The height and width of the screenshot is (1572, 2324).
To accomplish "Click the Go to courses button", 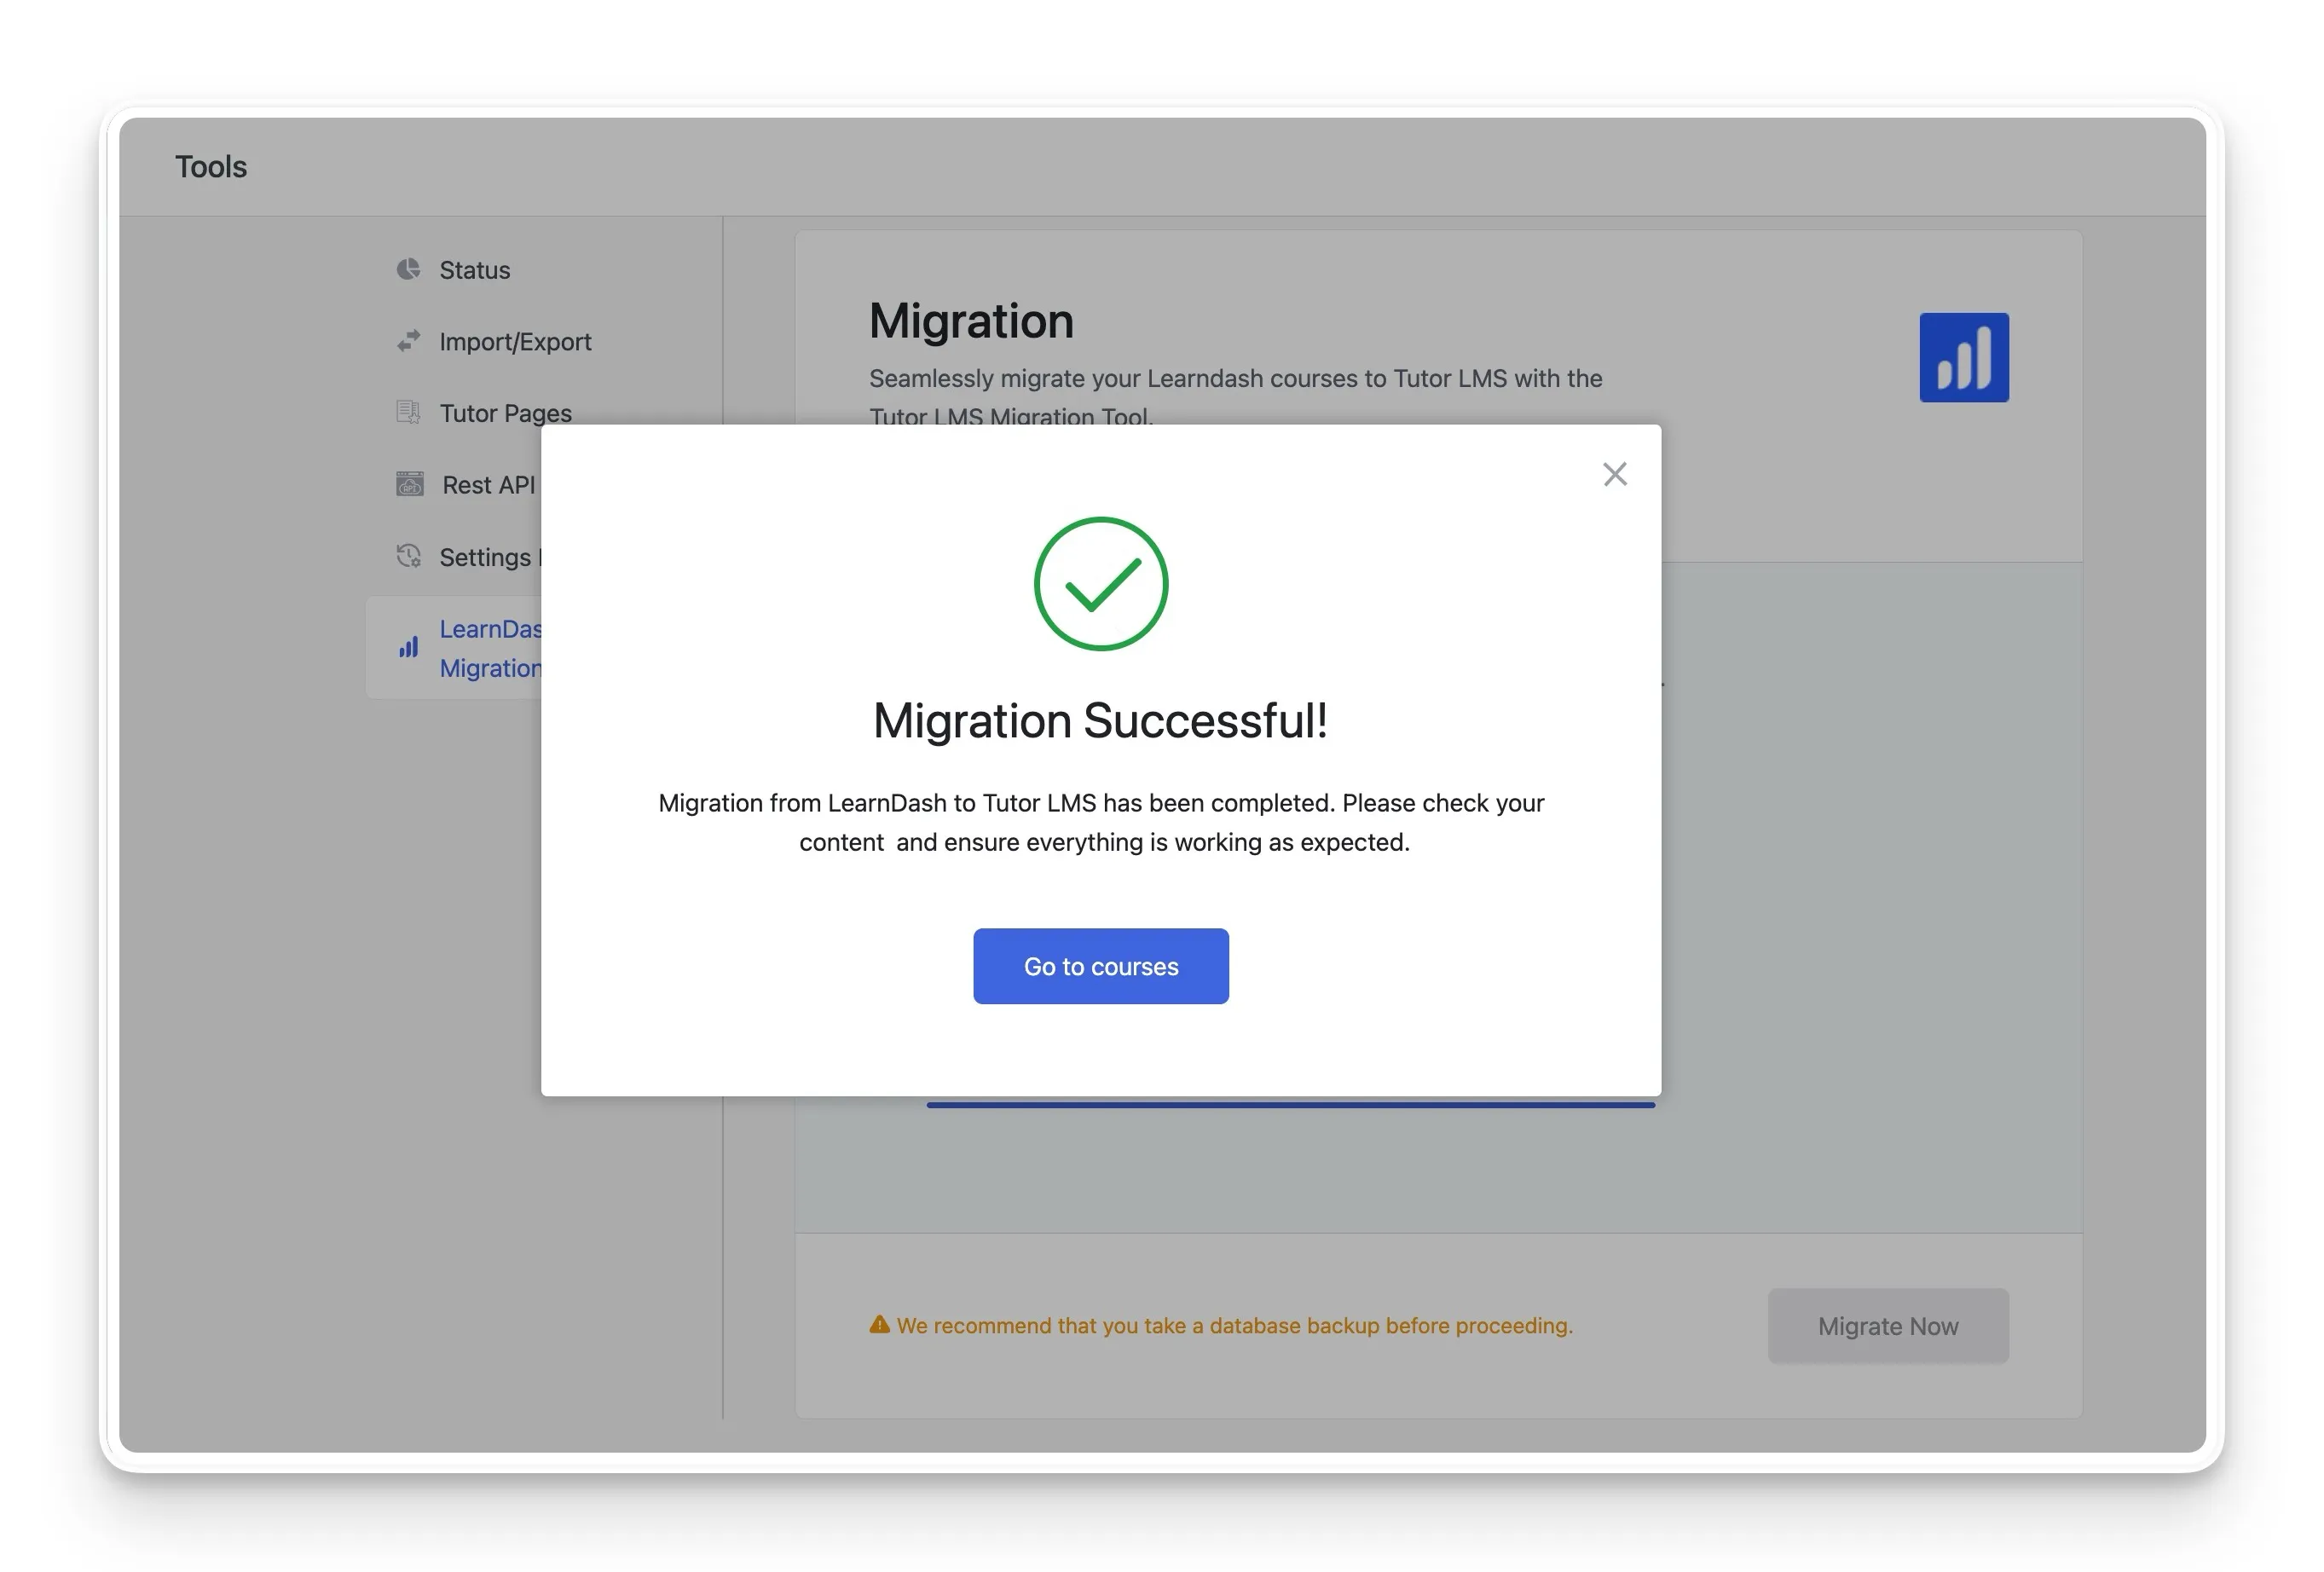I will point(1100,966).
